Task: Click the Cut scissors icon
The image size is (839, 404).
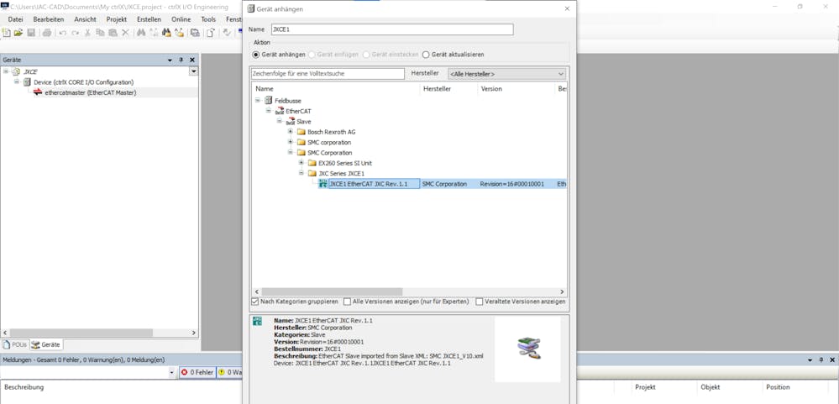Action: (87, 33)
